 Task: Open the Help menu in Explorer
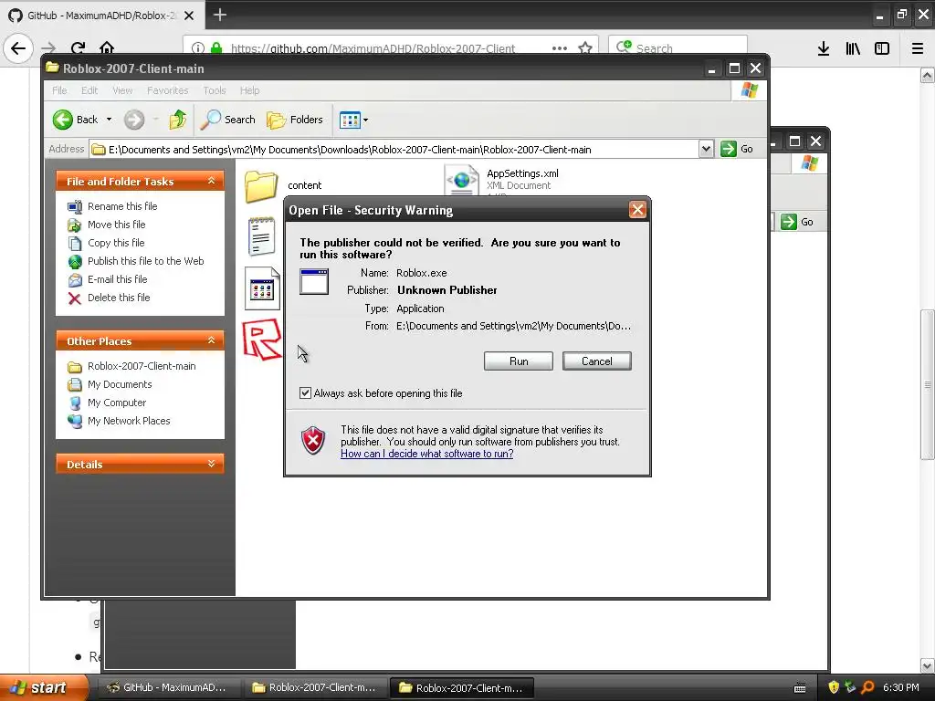click(249, 90)
